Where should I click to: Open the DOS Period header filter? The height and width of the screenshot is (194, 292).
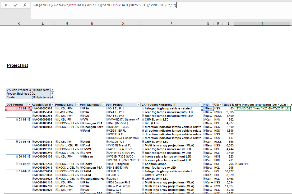29,104
